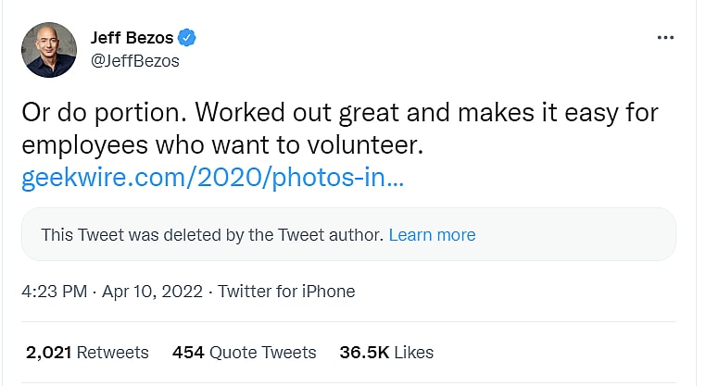Click the @JeffBezos handle
This screenshot has width=706, height=386.
[134, 61]
